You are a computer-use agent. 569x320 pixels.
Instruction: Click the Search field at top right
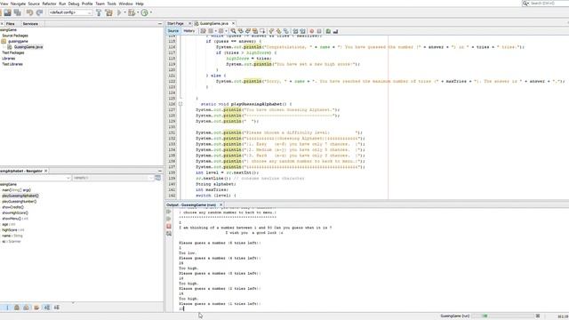(545, 4)
